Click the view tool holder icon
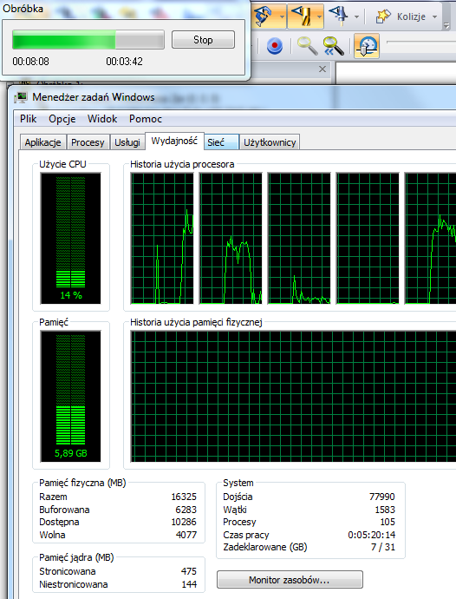Image resolution: width=456 pixels, height=599 pixels. click(x=339, y=16)
